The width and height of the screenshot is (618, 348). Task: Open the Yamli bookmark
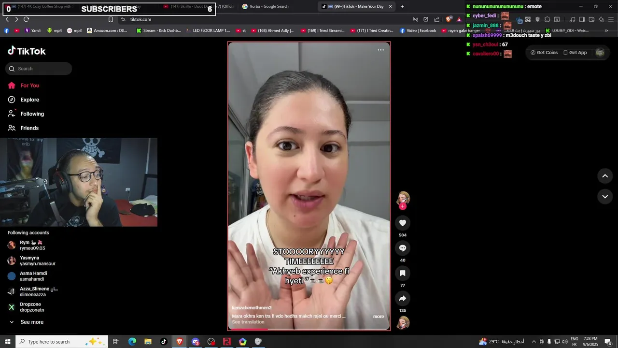[33, 30]
